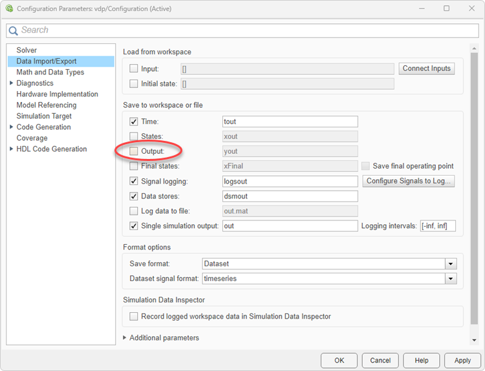Click the Connect Inputs button
Screen dimensions: 485x371
point(427,69)
